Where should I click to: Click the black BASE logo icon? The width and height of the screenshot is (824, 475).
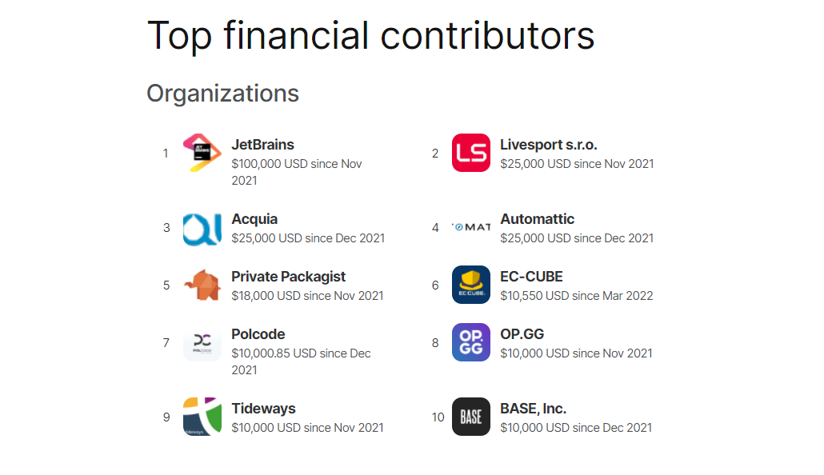(x=471, y=417)
